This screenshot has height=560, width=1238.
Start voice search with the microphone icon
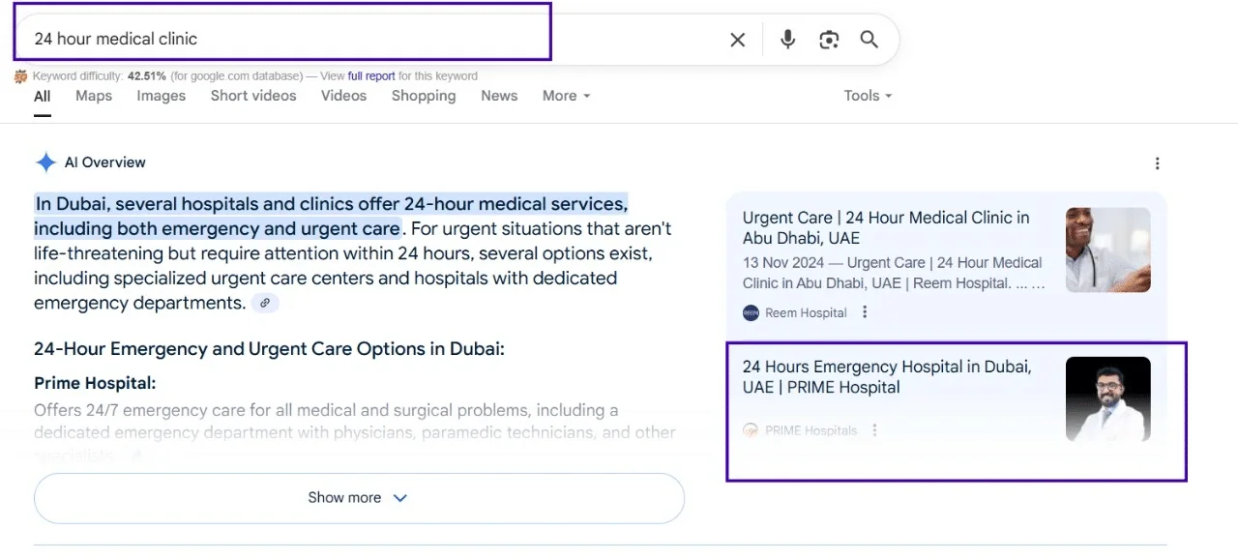pos(788,40)
